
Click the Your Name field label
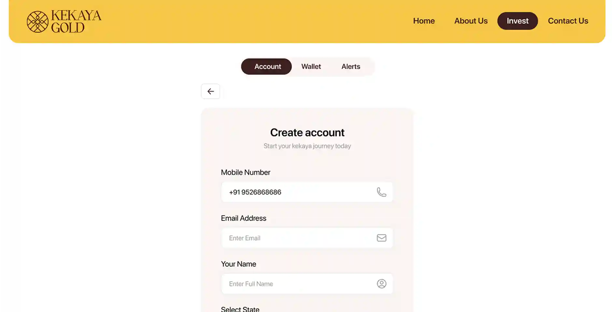(x=239, y=264)
